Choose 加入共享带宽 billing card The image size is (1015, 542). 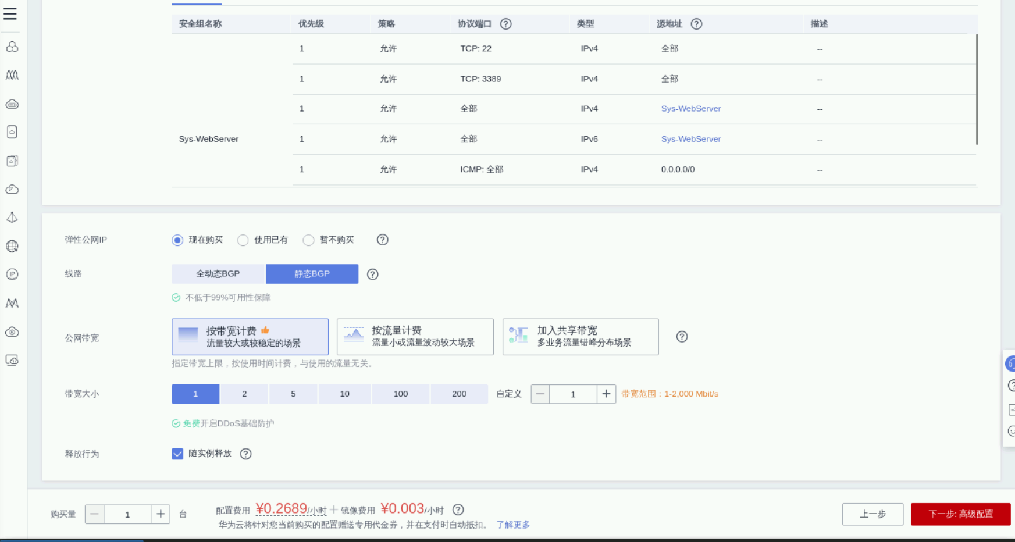pos(580,337)
